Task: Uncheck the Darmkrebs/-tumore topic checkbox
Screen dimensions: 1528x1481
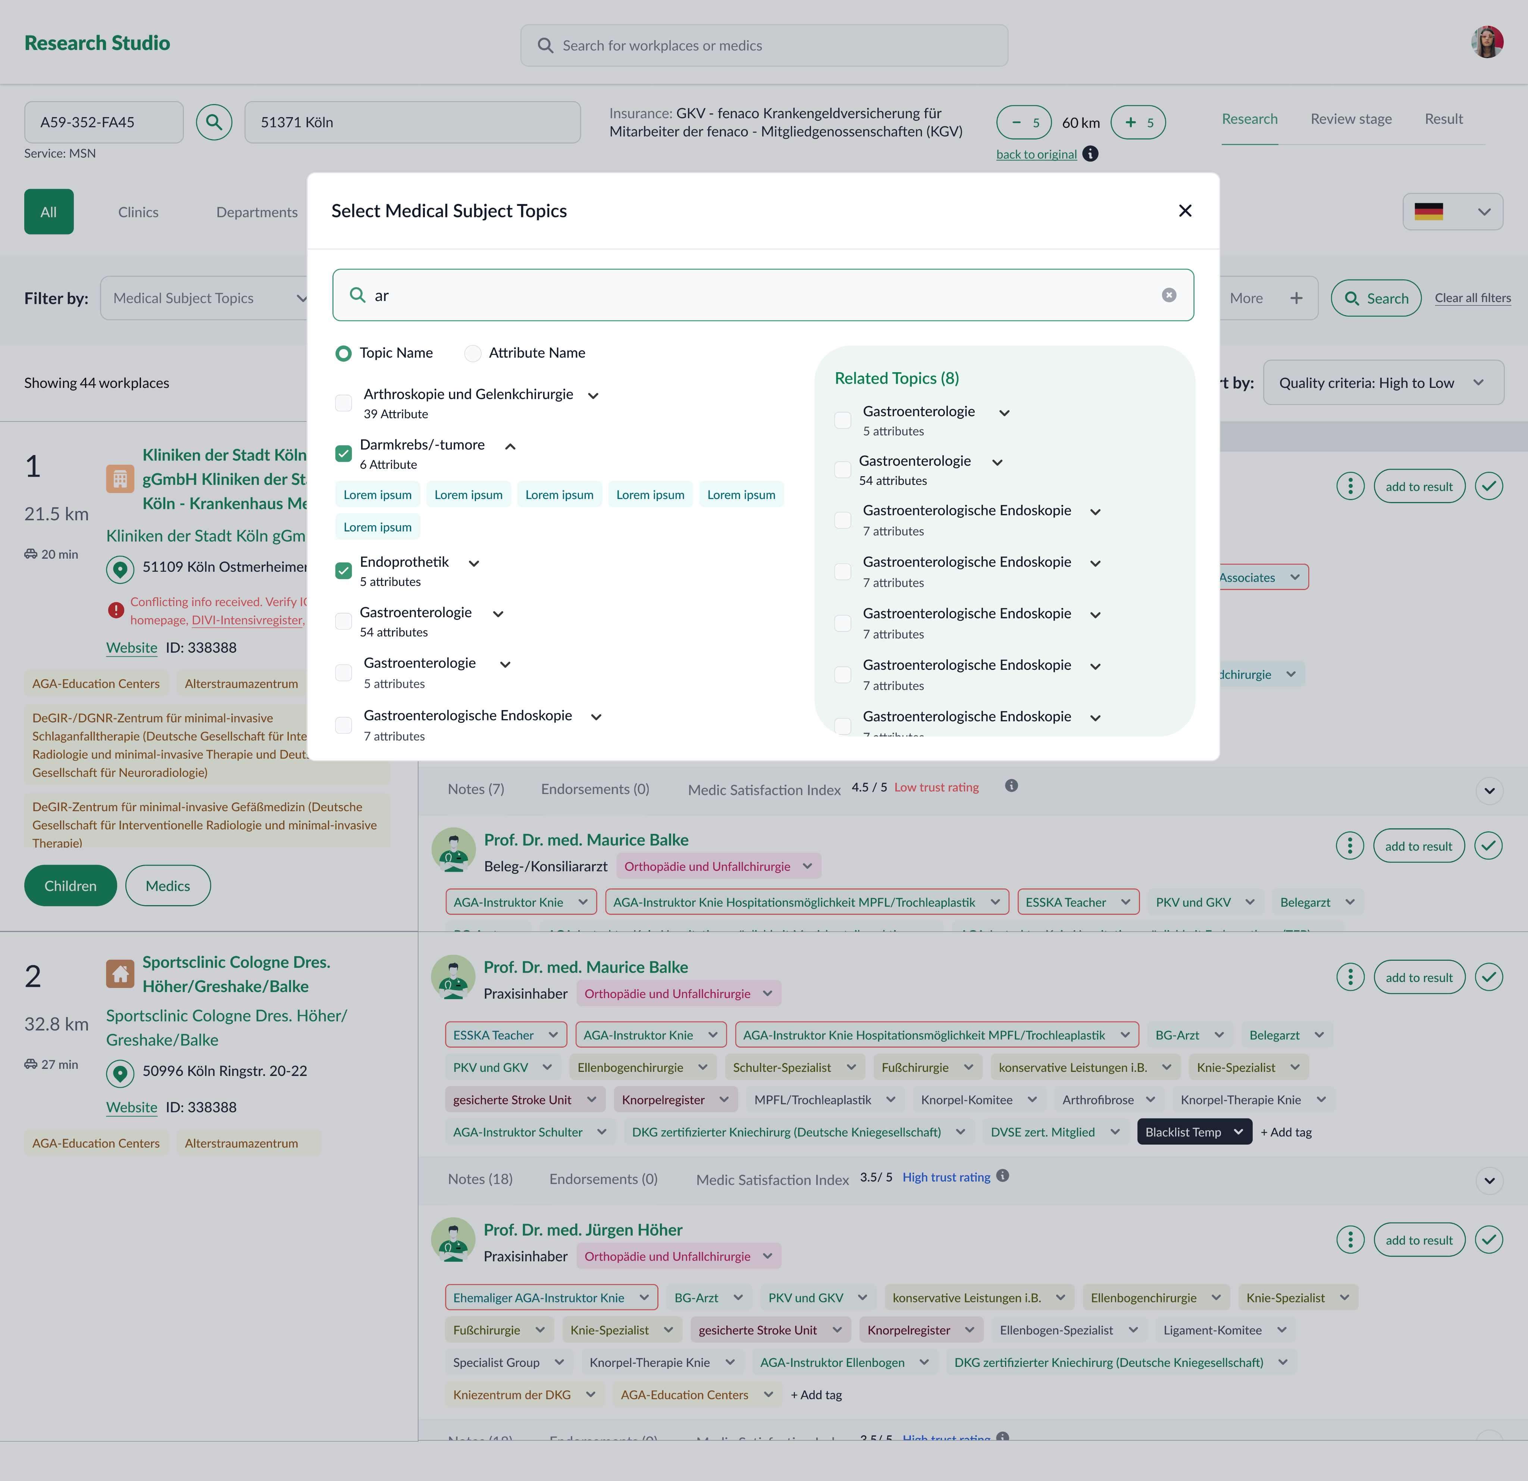Action: [x=343, y=453]
